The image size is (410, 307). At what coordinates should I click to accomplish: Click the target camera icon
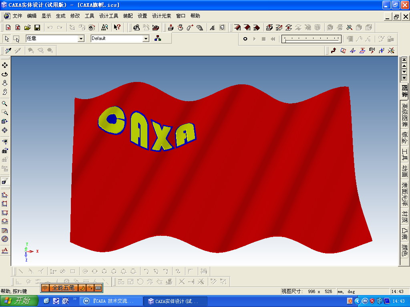pos(5,130)
